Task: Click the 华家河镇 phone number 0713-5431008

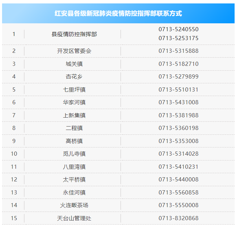Action: click(178, 103)
